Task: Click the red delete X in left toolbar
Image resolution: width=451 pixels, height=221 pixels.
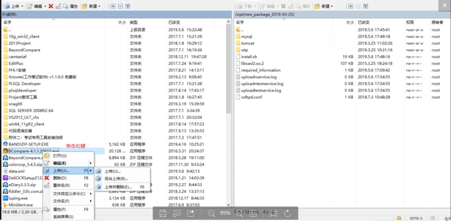Action: (51, 6)
